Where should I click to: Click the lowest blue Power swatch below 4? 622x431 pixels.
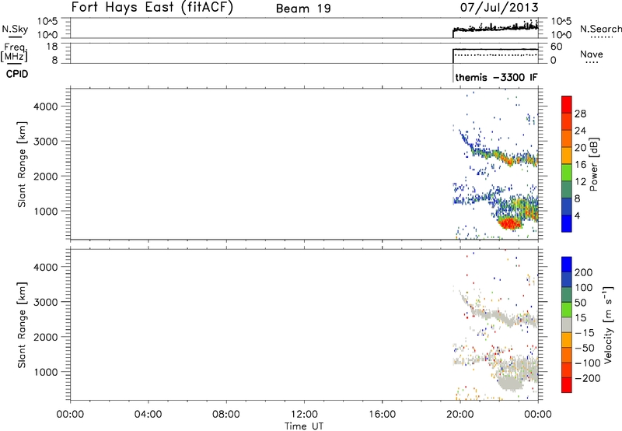click(567, 223)
